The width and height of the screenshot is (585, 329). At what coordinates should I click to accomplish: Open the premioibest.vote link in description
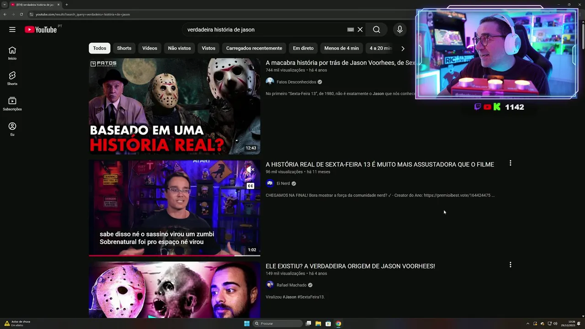pos(457,195)
